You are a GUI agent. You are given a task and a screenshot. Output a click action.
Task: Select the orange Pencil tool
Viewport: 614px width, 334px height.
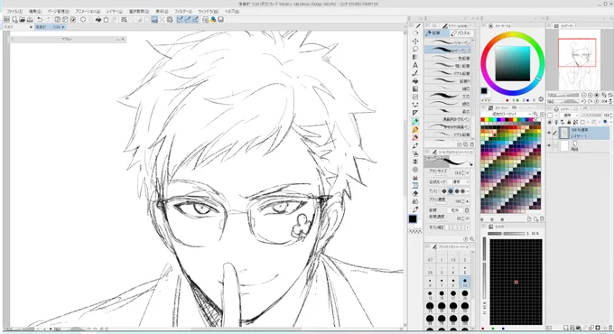point(415,130)
